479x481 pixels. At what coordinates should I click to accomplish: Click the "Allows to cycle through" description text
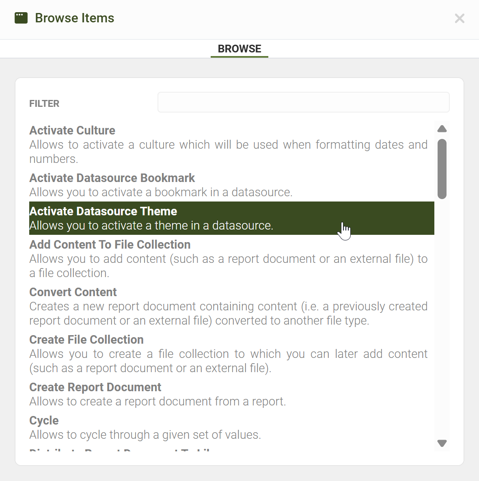145,435
